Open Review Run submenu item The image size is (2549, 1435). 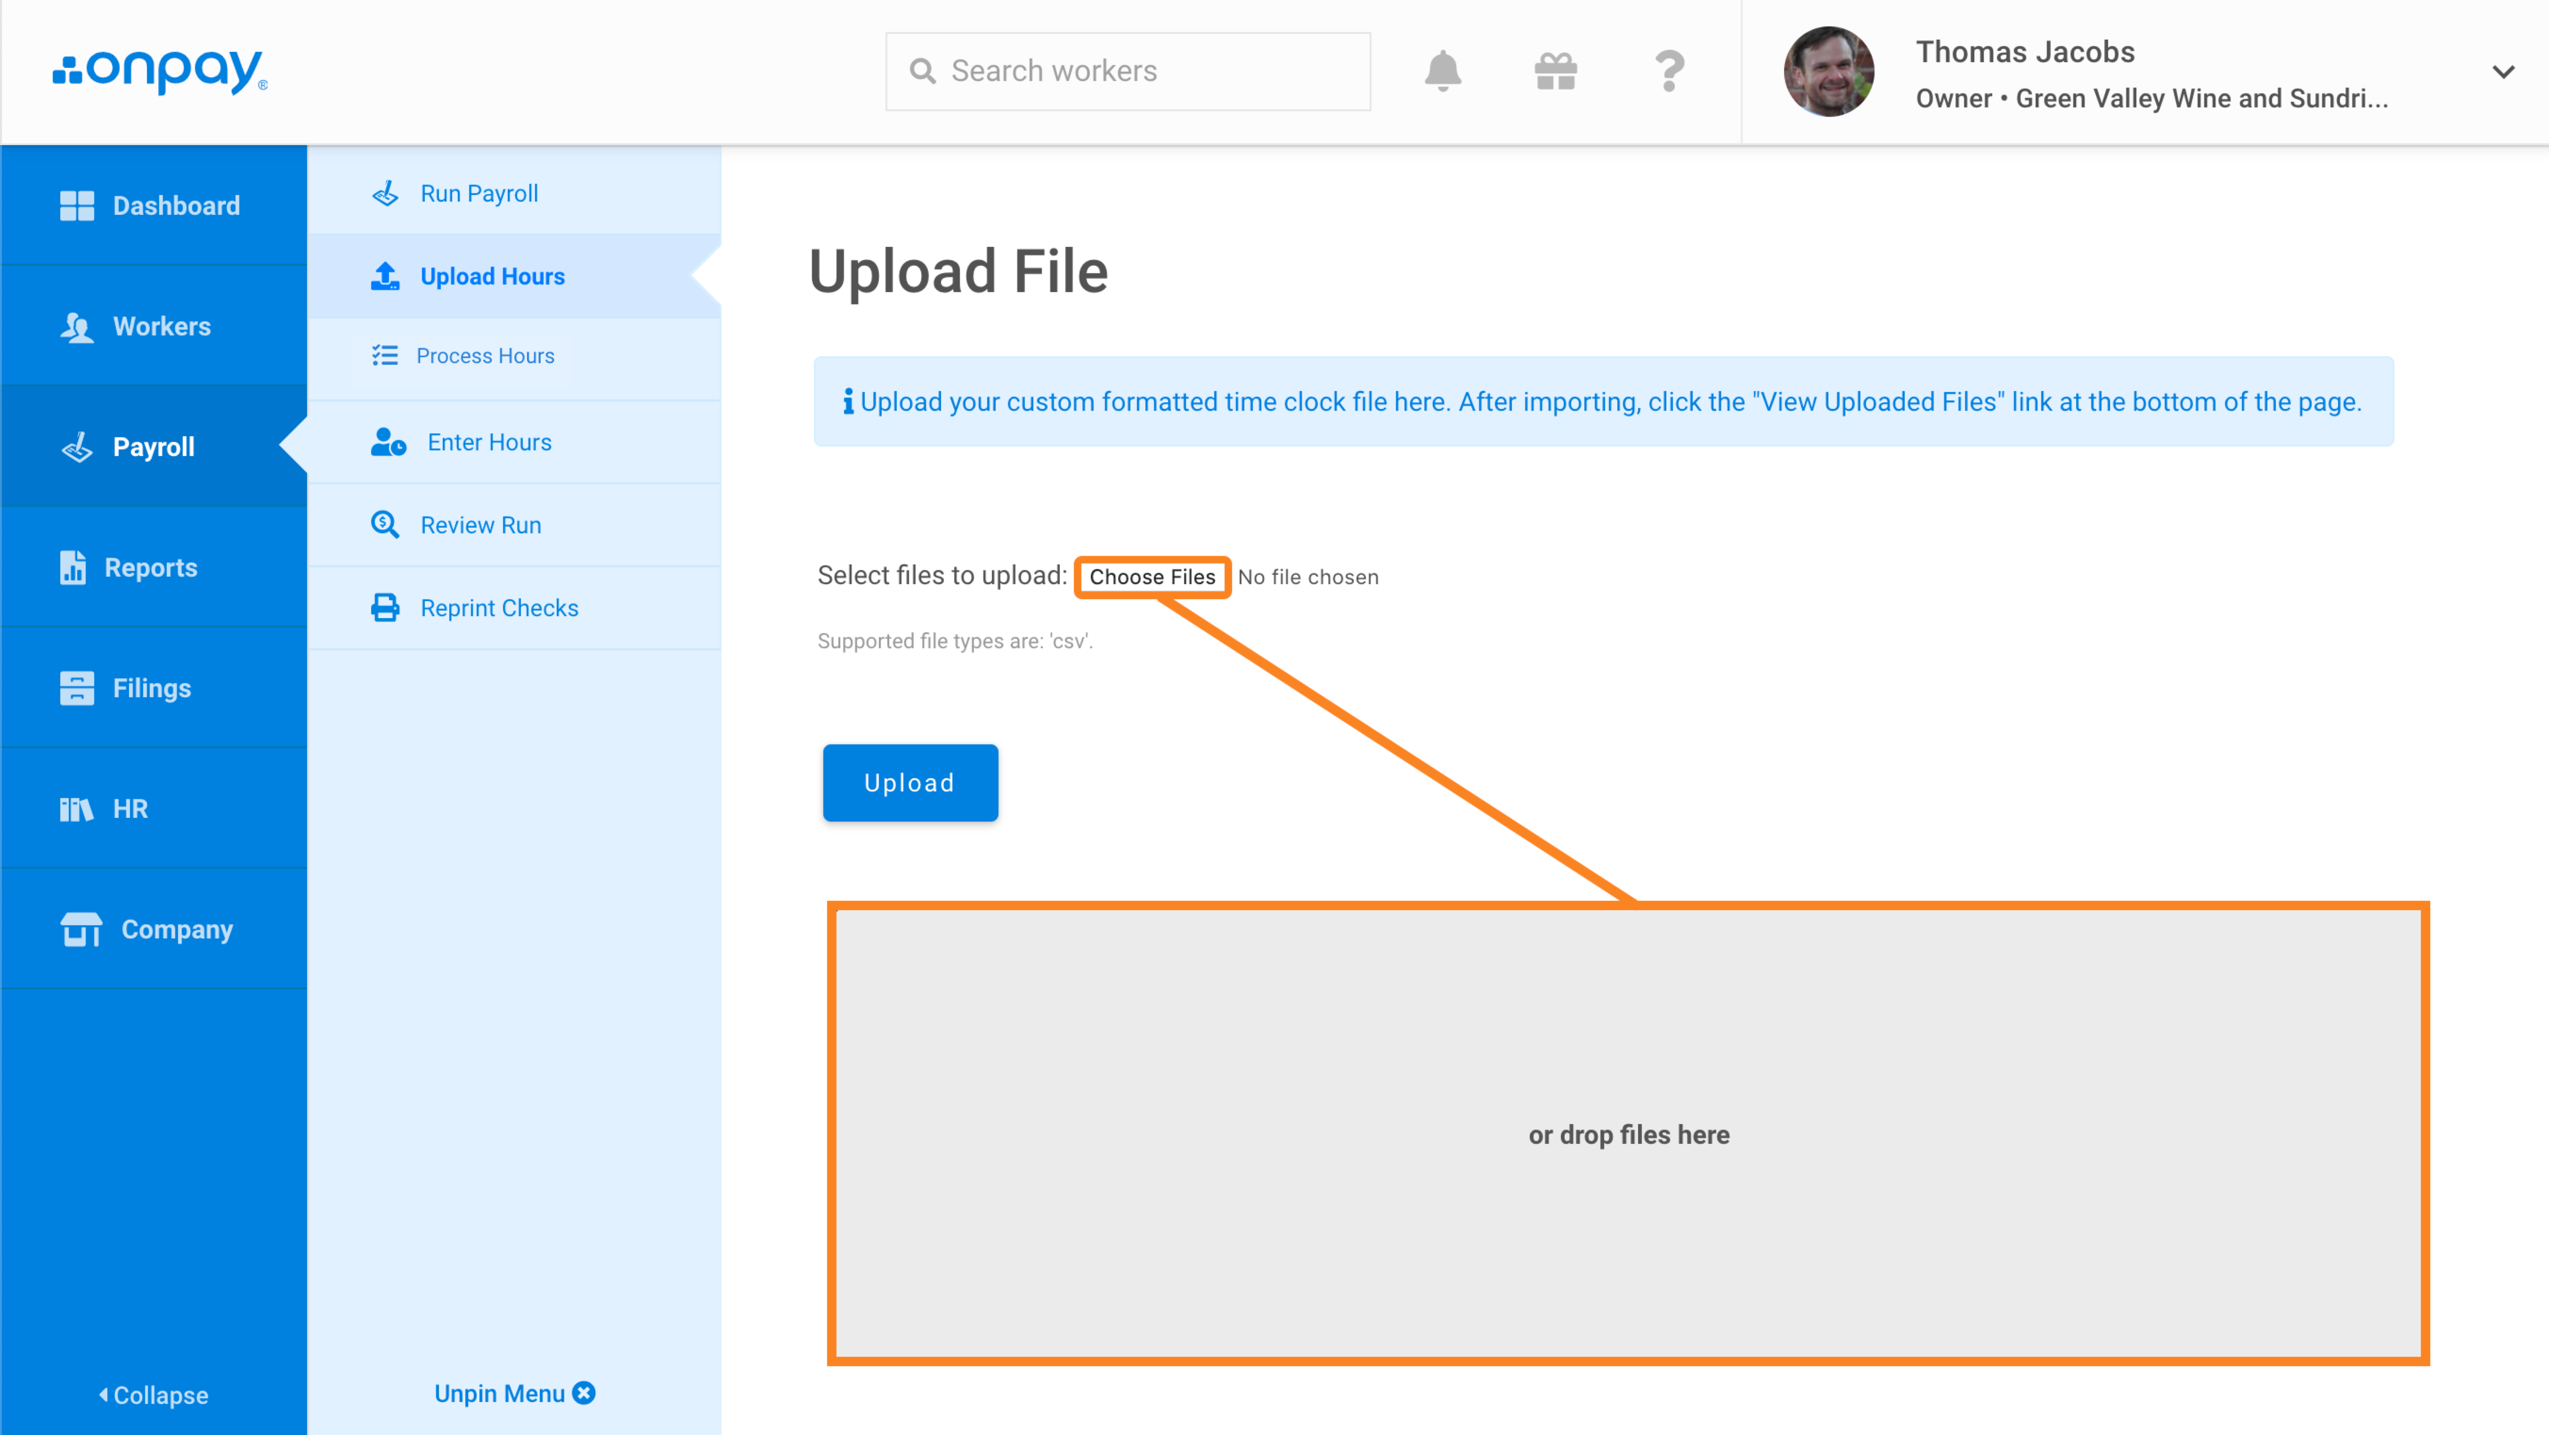point(514,524)
